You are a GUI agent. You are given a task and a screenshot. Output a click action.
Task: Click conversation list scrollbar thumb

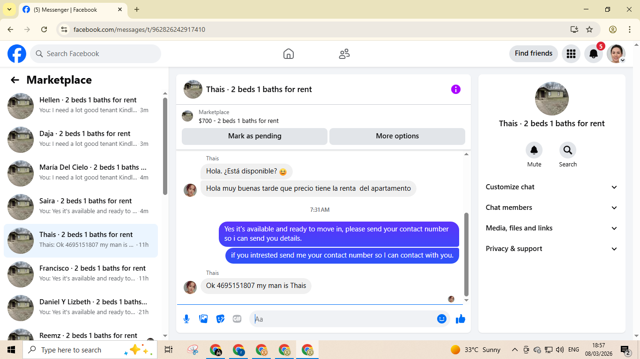pyautogui.click(x=165, y=146)
